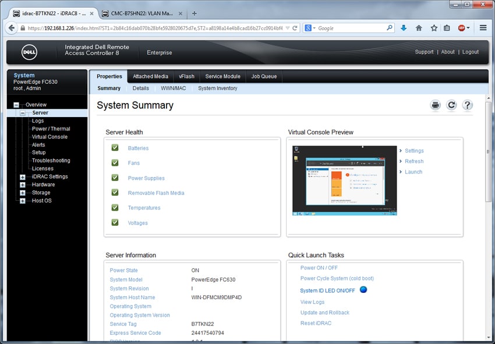Click Power Cycle System (cold boot)

pos(337,278)
